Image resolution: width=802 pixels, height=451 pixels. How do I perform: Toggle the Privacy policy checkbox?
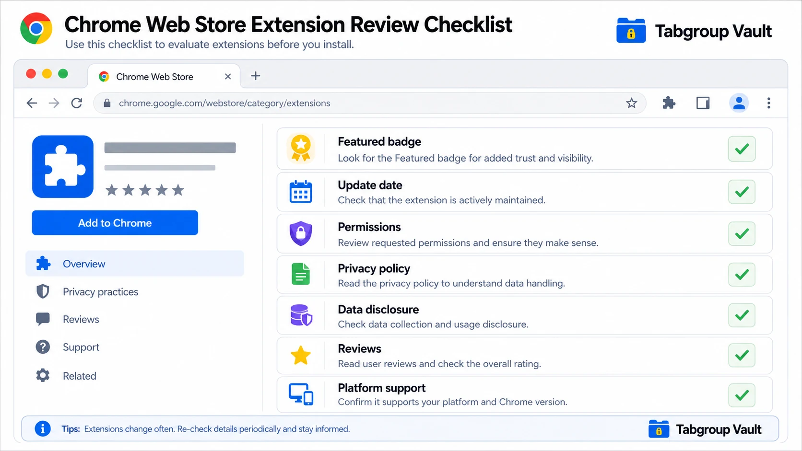click(x=742, y=275)
